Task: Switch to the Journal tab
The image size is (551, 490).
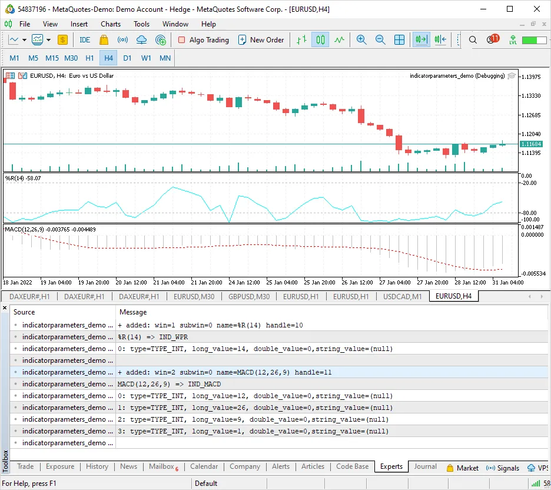Action: (x=425, y=466)
